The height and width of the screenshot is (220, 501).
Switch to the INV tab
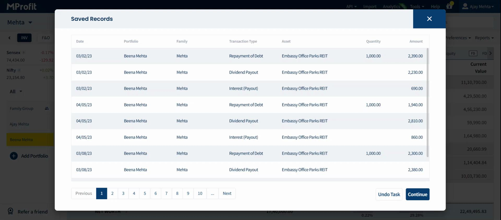coord(24,38)
